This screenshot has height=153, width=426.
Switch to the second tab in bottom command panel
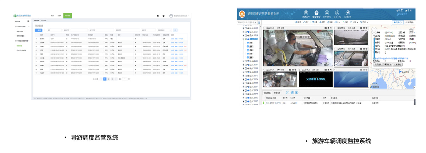(277, 93)
